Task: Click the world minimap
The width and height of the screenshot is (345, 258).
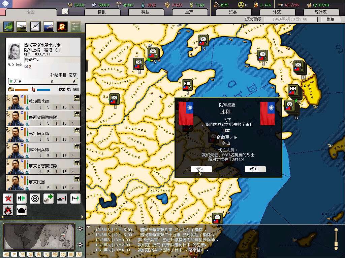Action: pos(39,236)
